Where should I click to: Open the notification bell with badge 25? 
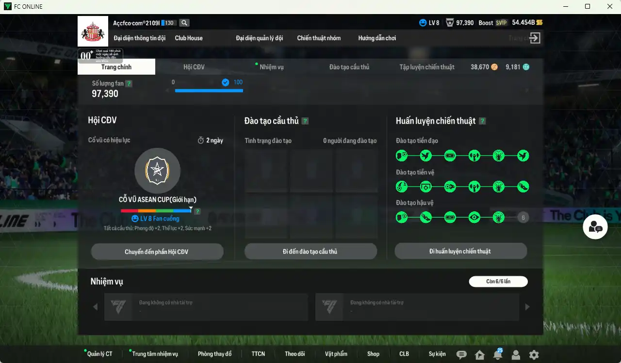pyautogui.click(x=497, y=354)
